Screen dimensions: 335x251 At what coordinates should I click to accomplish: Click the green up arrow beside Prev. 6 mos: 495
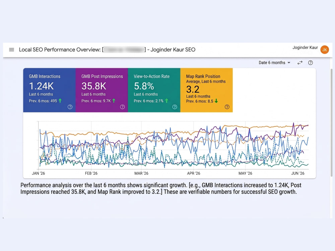(60, 101)
